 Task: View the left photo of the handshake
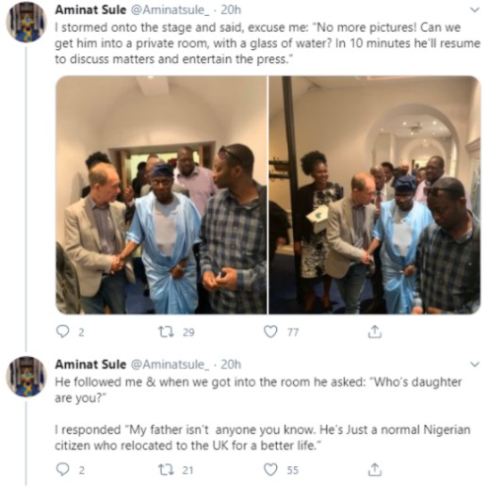point(161,195)
